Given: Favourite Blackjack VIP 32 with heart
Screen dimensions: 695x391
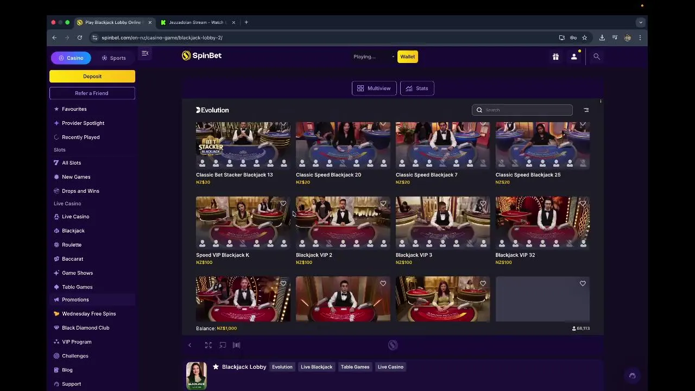Looking at the screenshot, I should [x=583, y=204].
